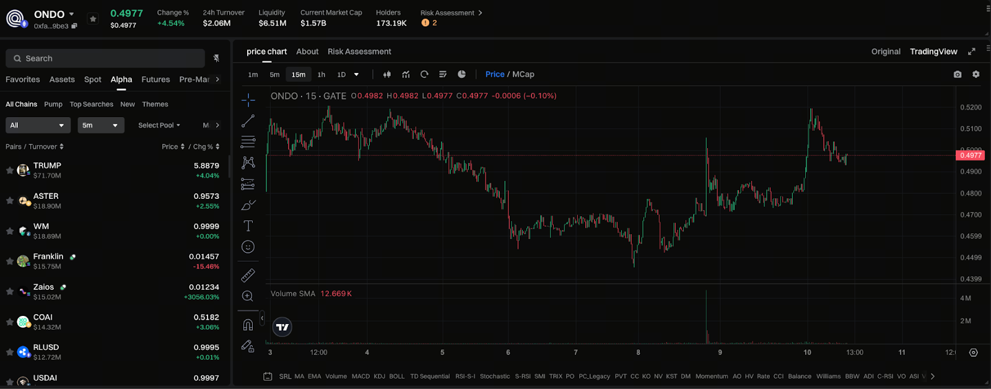This screenshot has height=389, width=991.
Task: Favorite the ASTER pair star
Action: (10, 201)
